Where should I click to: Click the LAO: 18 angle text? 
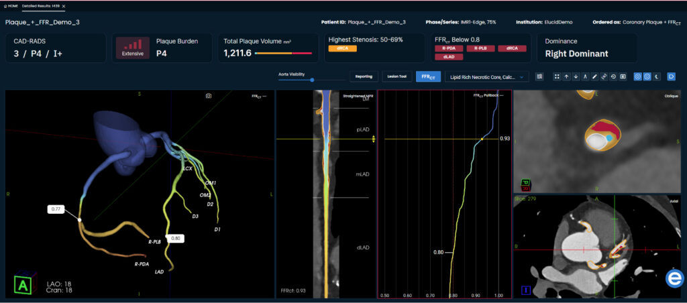click(x=59, y=284)
